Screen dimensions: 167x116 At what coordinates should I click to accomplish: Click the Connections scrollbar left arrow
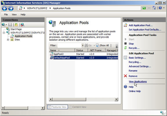(3, 108)
